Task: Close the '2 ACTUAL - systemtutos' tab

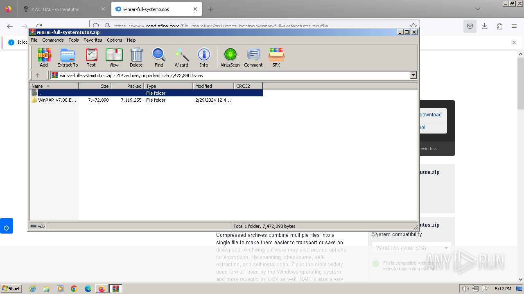Action: pyautogui.click(x=103, y=9)
